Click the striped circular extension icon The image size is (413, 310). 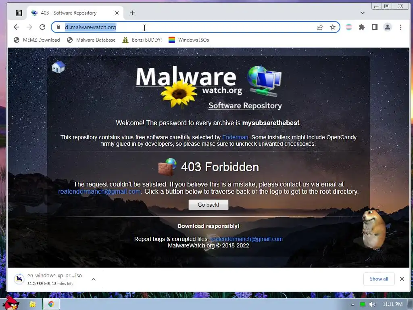click(349, 27)
